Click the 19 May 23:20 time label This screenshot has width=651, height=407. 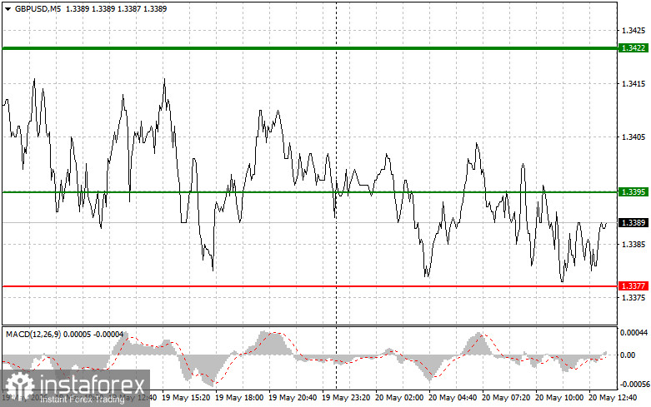click(346, 398)
